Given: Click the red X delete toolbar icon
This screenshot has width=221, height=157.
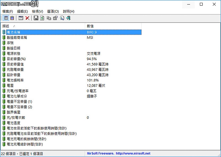Looking at the screenshot, I should pos(27,18).
